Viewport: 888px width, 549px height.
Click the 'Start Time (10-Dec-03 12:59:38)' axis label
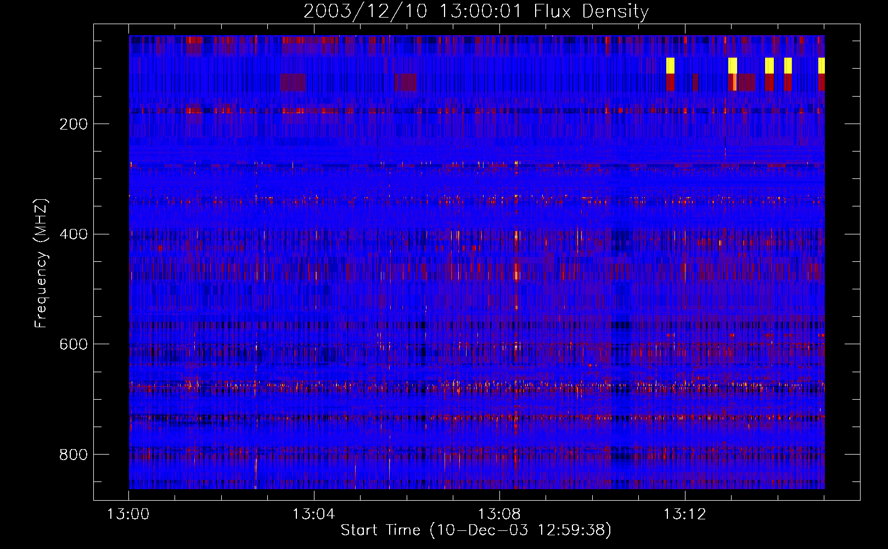point(476,530)
